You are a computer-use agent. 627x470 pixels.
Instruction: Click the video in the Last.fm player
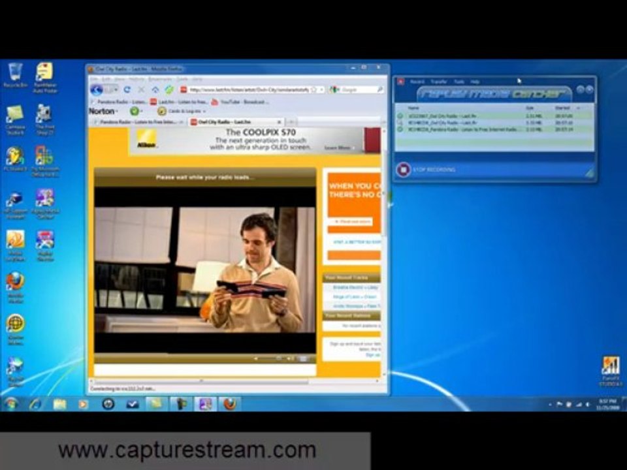pos(204,270)
